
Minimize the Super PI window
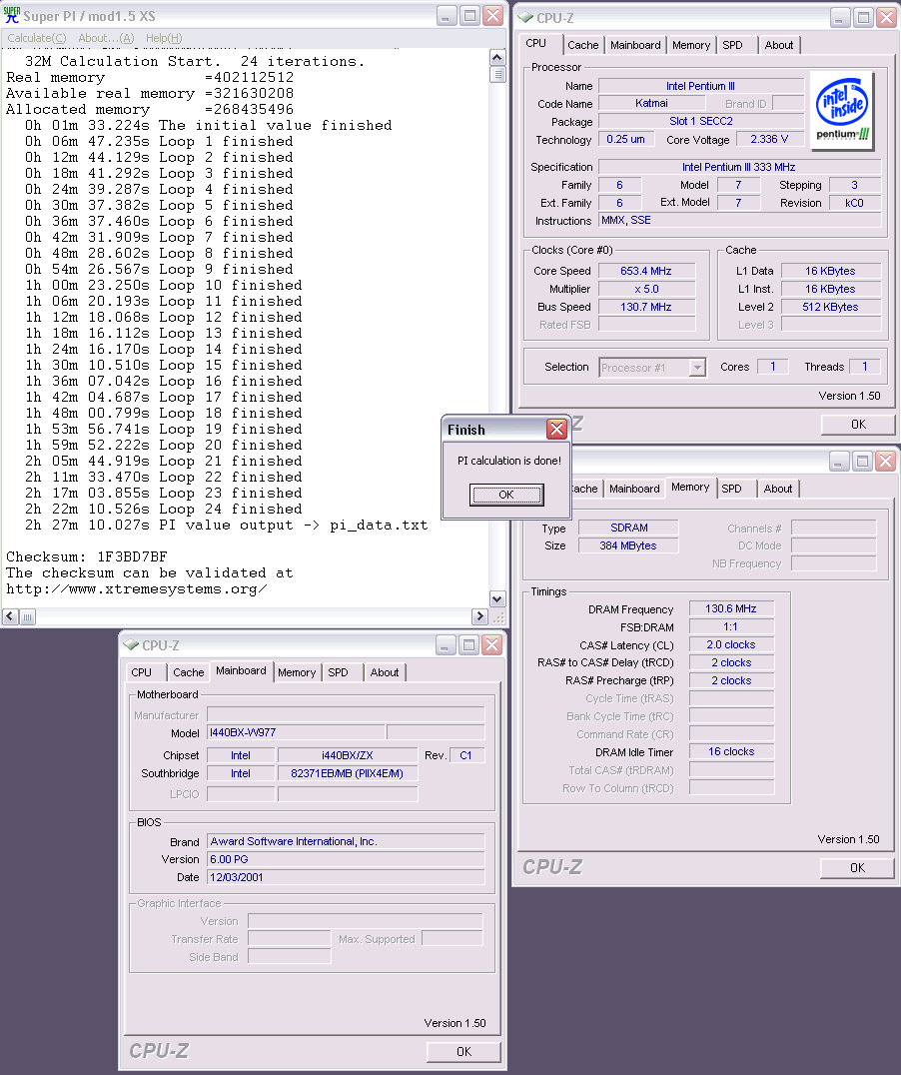tap(447, 16)
